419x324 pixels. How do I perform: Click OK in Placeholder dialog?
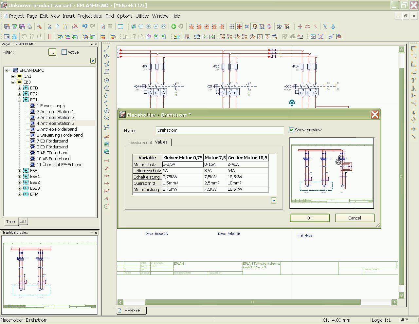click(x=309, y=218)
